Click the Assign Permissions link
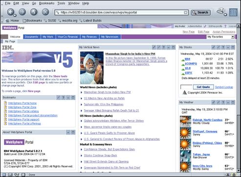This screenshot has height=177, width=241. (224, 32)
